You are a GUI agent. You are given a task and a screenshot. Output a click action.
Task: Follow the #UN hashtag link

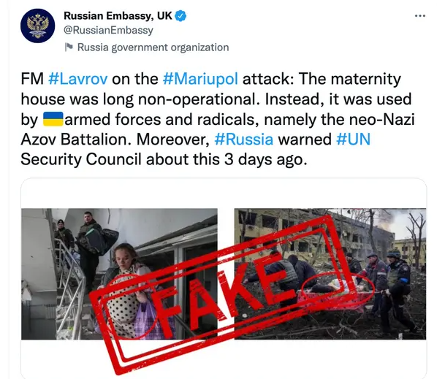[354, 139]
